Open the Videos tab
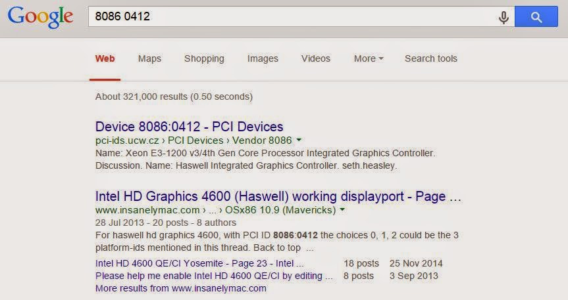The height and width of the screenshot is (300, 568). point(316,58)
